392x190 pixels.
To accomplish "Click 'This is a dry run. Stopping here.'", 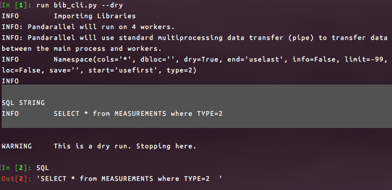I will pos(125,146).
